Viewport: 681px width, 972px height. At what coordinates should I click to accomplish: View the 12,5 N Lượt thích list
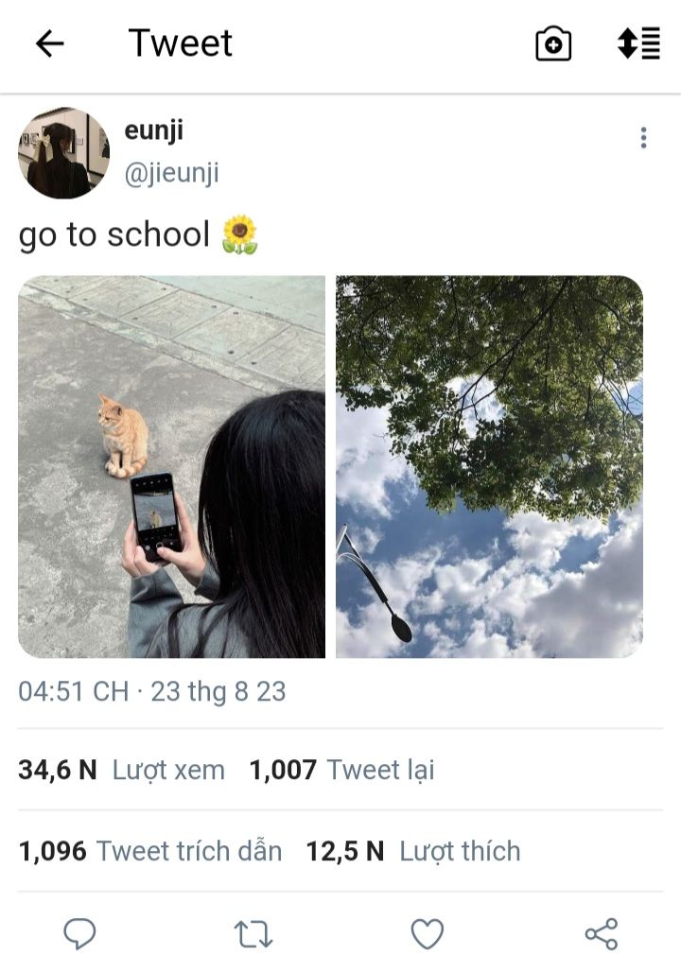pyautogui.click(x=413, y=851)
